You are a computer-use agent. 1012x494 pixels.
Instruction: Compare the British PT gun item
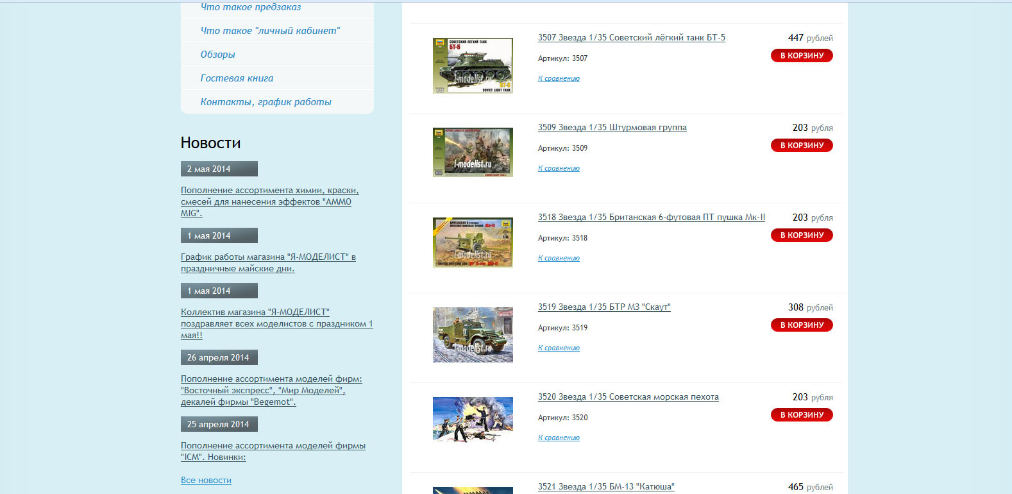coord(559,258)
